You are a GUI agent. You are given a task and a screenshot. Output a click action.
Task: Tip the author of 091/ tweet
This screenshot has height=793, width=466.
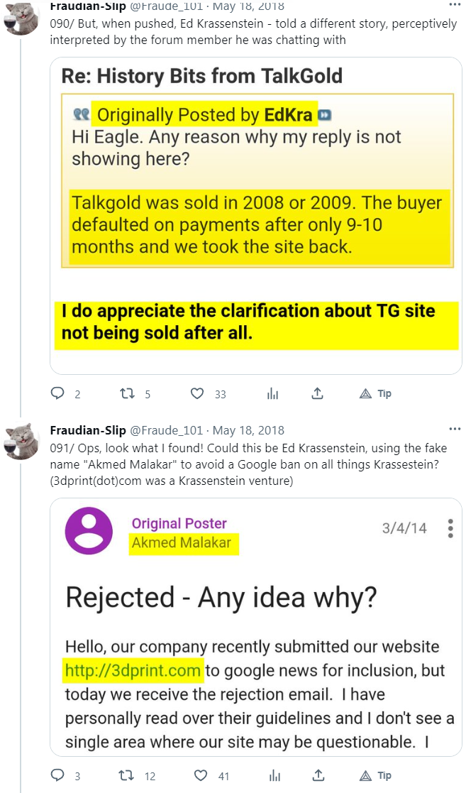375,775
